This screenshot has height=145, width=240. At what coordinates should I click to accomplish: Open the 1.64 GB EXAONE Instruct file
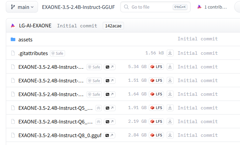pos(51,94)
